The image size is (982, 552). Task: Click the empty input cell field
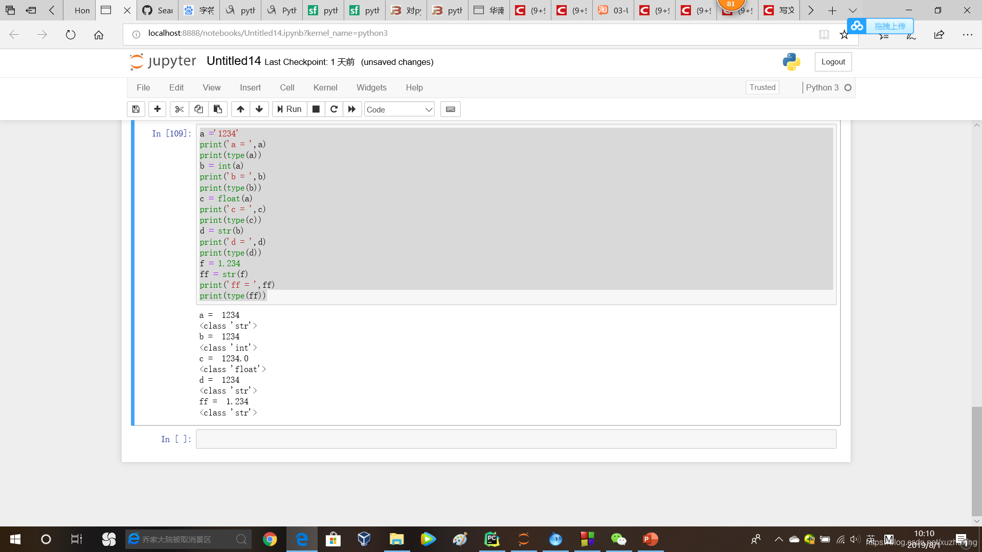[515, 439]
